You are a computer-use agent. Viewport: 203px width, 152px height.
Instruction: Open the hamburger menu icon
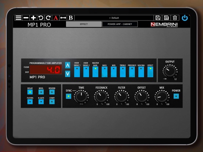18,18
